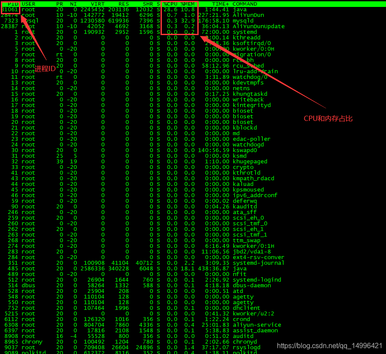386x354 pixels.
Task: Click the edac-poller command name
Action: pos(252,139)
